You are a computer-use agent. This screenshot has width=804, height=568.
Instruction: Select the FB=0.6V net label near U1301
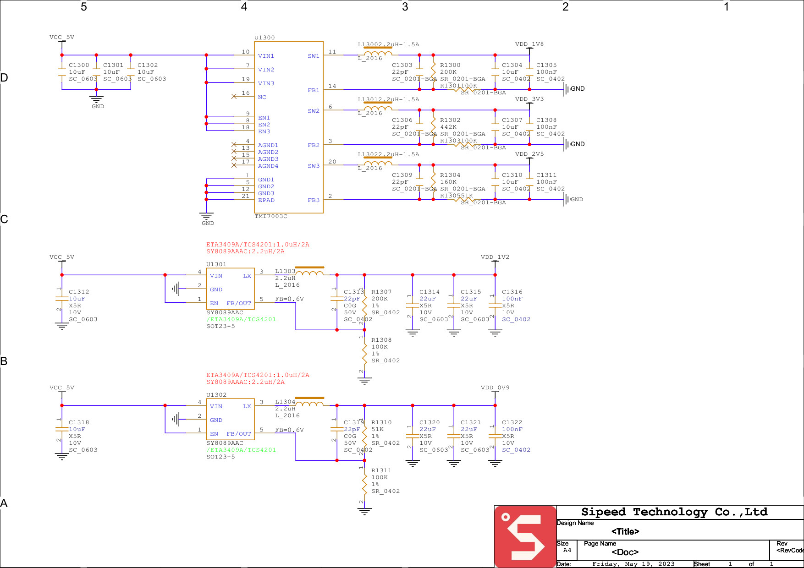289,299
